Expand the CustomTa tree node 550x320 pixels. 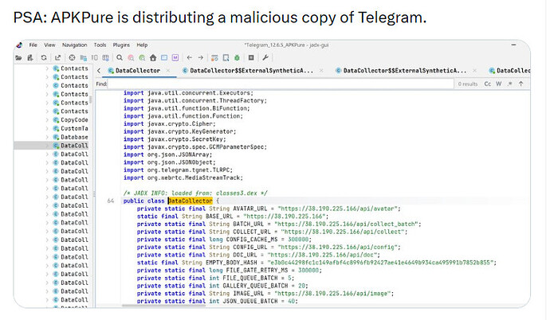coord(47,128)
